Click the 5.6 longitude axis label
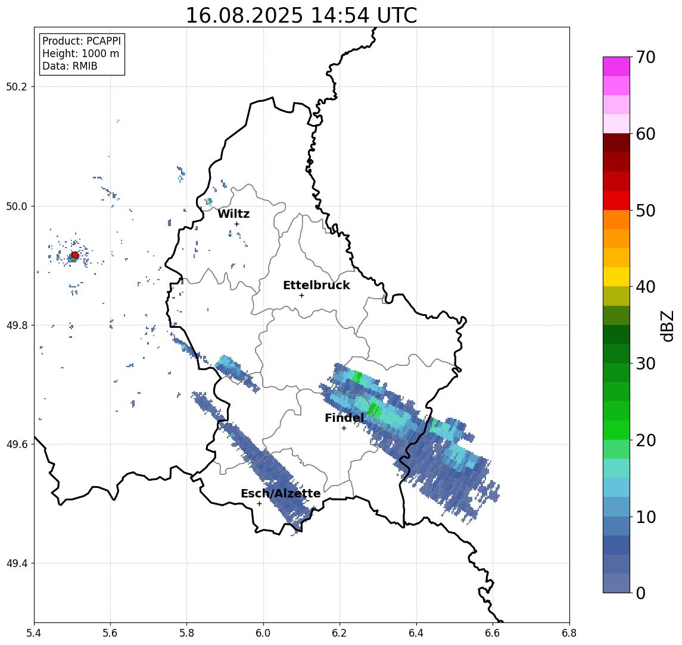 click(110, 633)
